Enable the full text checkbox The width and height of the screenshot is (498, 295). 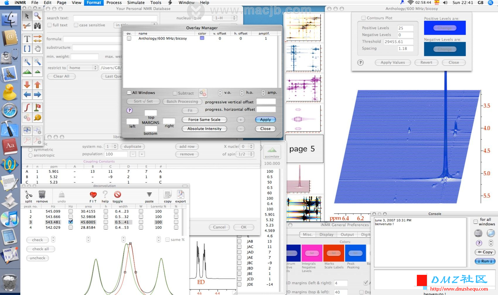pos(50,25)
